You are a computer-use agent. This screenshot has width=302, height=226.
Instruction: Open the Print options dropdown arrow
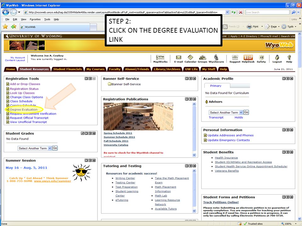[262, 26]
